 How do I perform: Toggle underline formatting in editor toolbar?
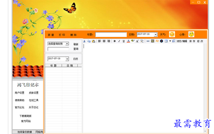pyautogui.click(x=123, y=41)
